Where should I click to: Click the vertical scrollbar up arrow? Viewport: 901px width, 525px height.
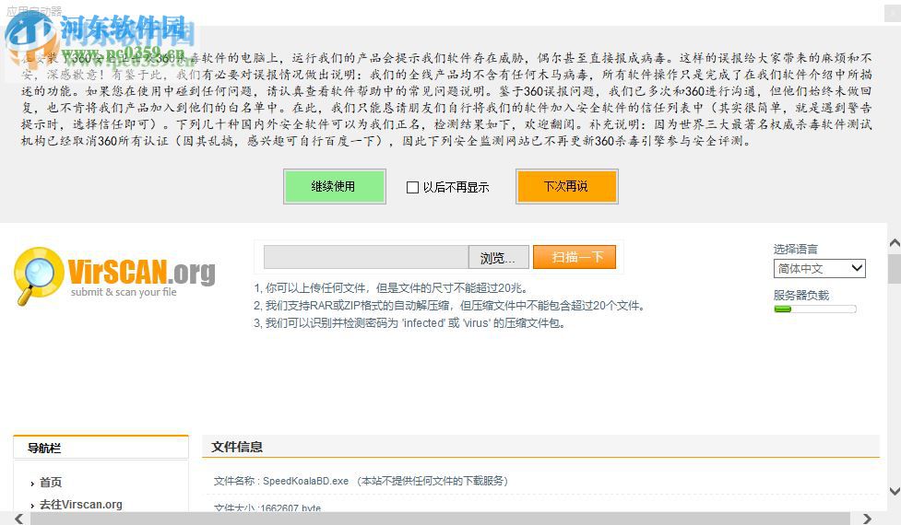click(895, 243)
